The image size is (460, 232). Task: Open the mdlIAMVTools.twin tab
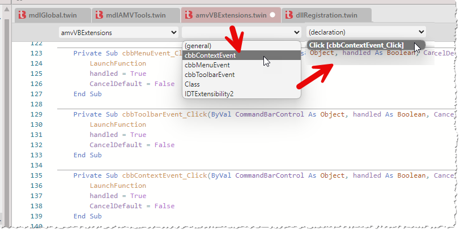(136, 15)
